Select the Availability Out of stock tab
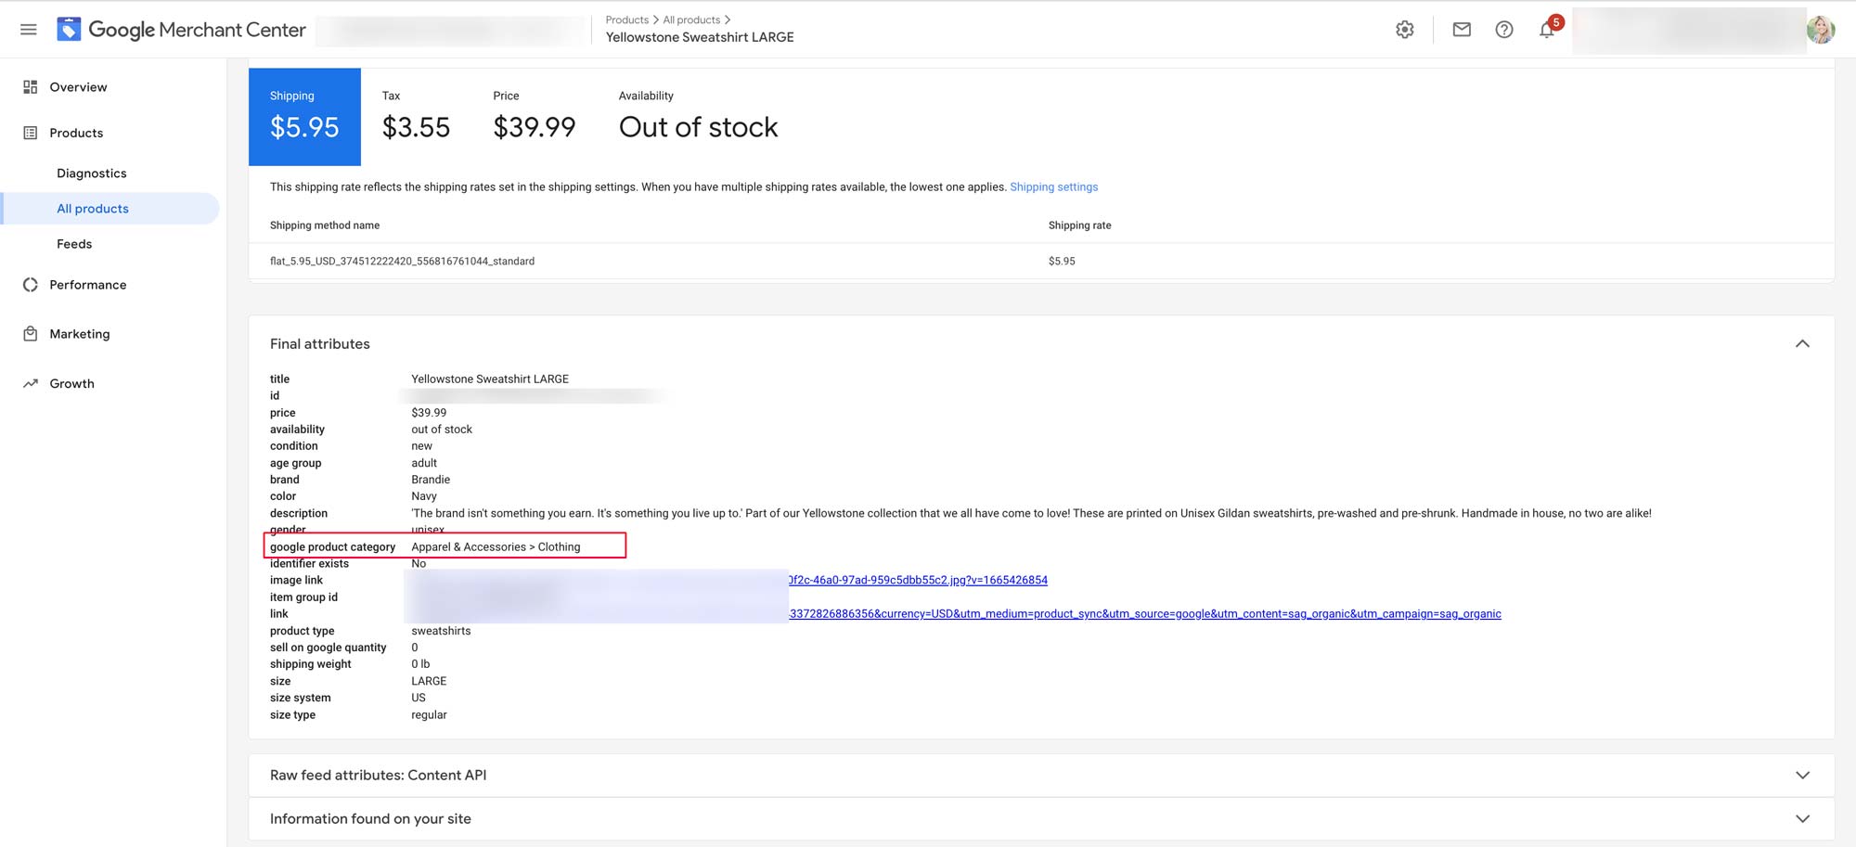Screen dimensions: 1856x847 click(698, 117)
